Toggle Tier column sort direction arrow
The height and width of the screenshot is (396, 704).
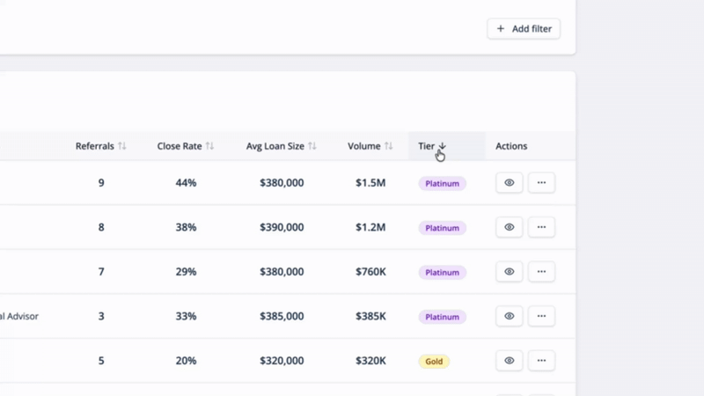pyautogui.click(x=443, y=146)
